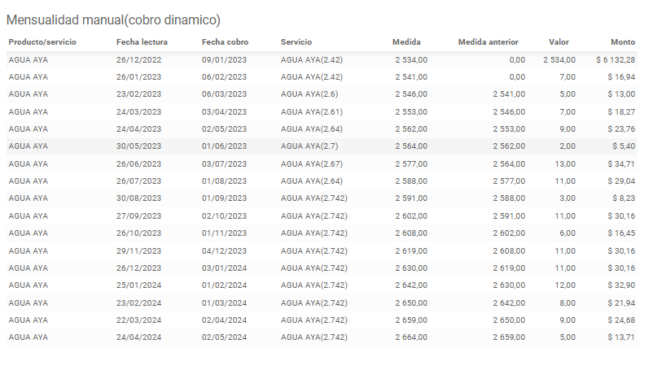666x370 pixels.
Task: Select the Servicio column header
Action: tap(296, 42)
